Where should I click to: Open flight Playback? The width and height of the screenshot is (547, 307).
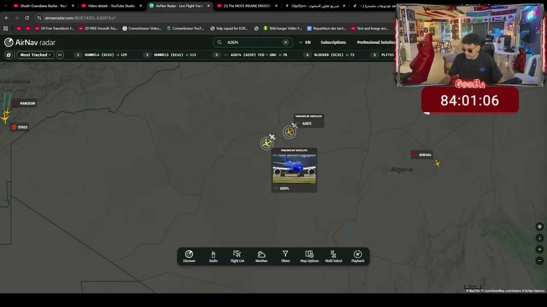click(x=358, y=256)
